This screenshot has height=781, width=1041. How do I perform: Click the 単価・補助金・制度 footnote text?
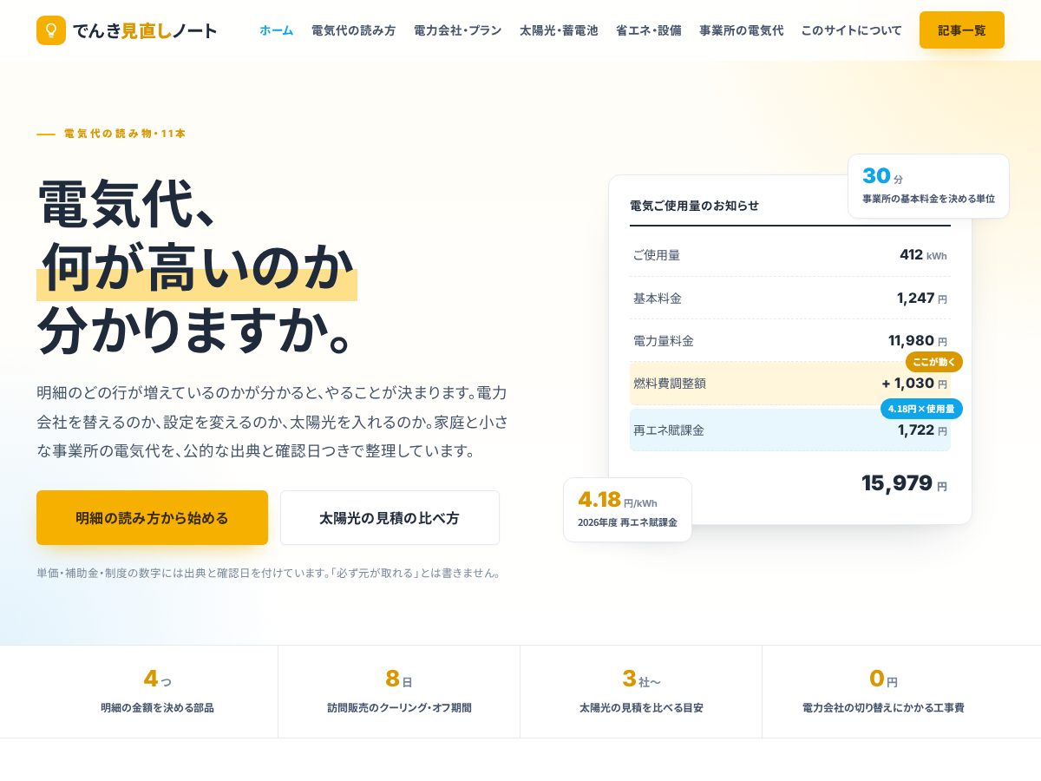(269, 573)
